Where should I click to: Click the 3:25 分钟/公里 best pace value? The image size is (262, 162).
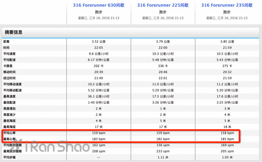click(227, 102)
